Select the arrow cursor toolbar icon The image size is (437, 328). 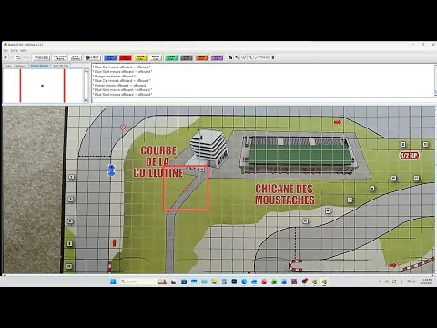[237, 57]
